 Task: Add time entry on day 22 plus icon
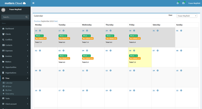click(x=181, y=91)
